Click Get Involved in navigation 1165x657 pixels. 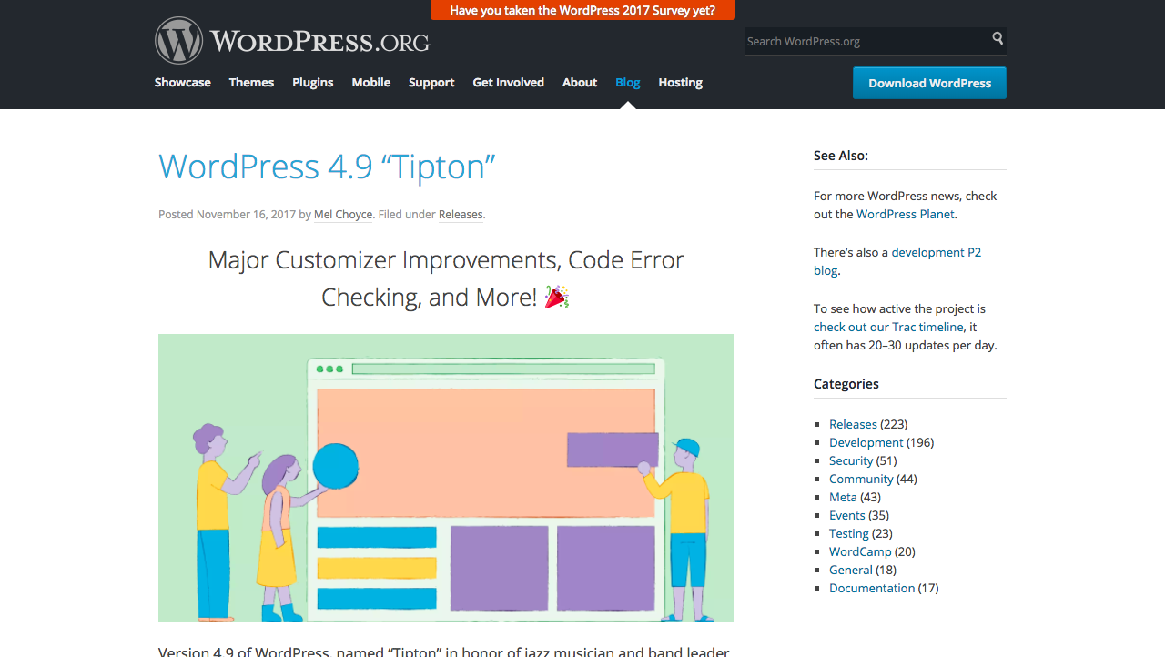[x=509, y=83]
